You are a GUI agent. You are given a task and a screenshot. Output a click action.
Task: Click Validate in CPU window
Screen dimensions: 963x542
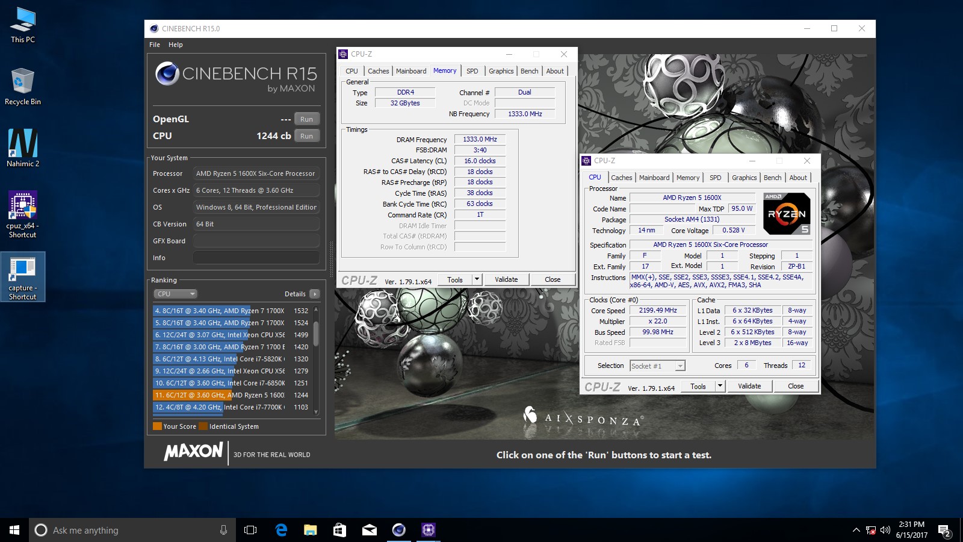[x=749, y=386]
